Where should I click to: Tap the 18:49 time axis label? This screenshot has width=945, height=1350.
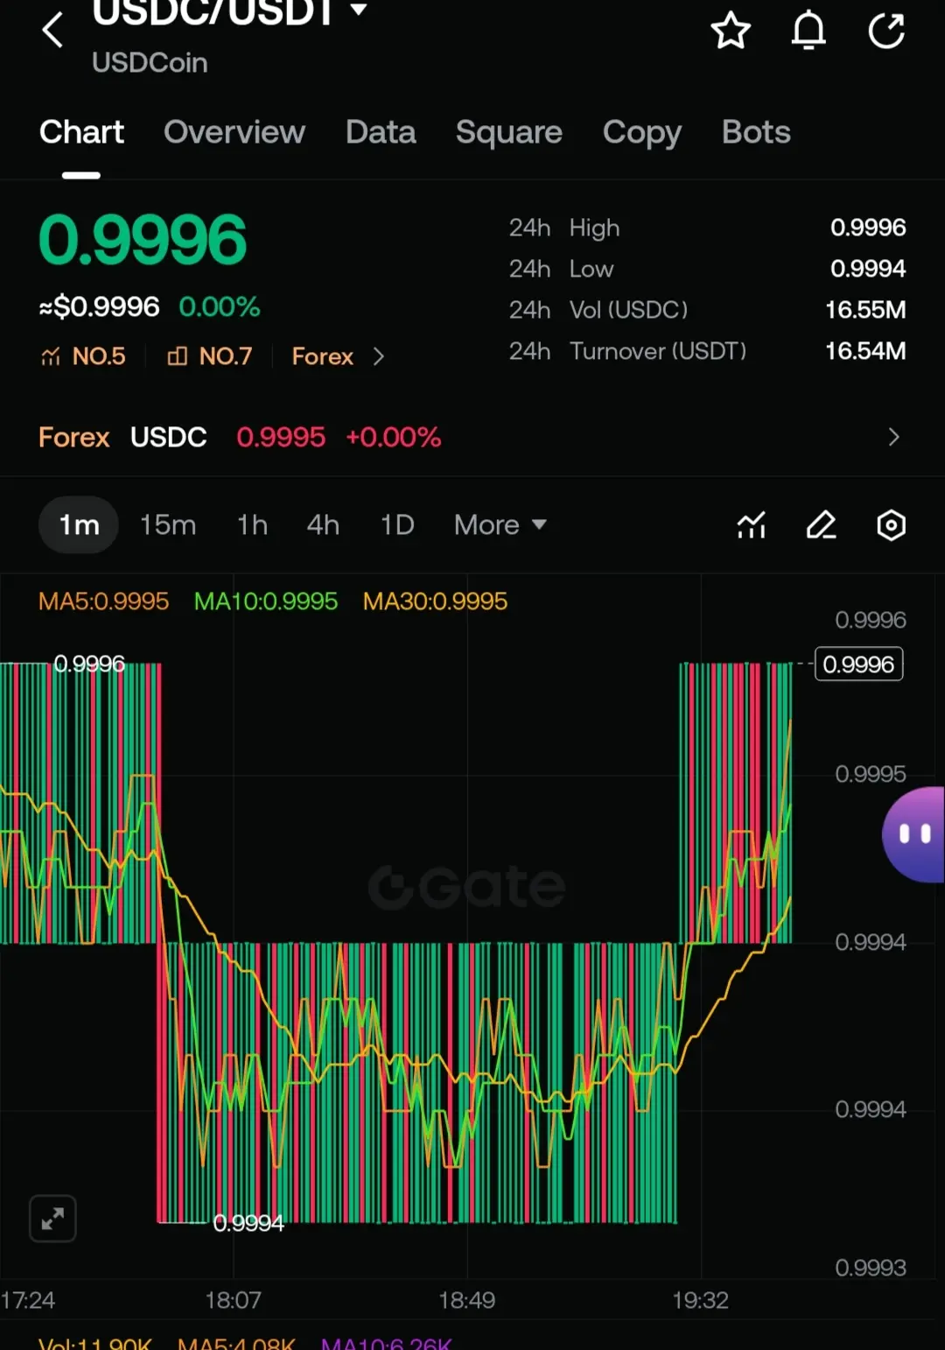[466, 1300]
